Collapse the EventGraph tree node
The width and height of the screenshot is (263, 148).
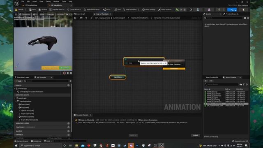point(15,89)
